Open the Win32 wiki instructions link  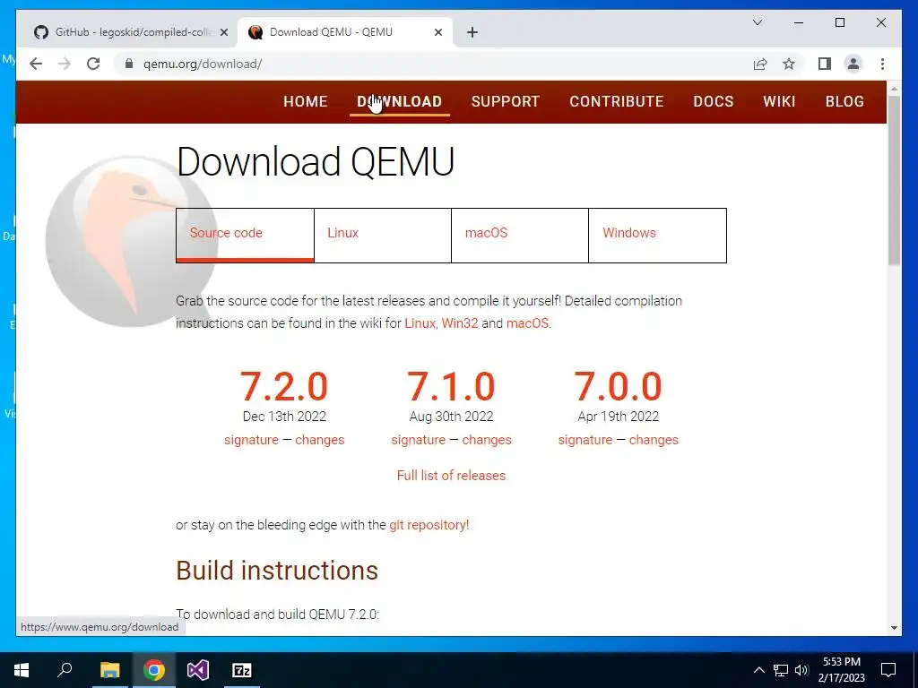click(x=460, y=322)
